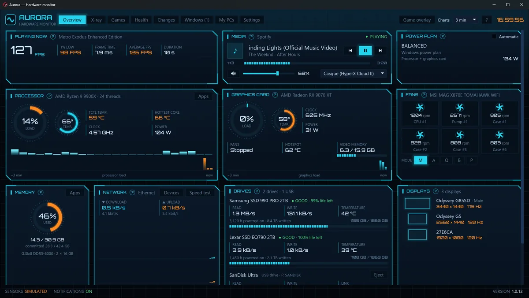Screen dimensions: 529x298
Task: Click the circled icon beside PLAYING NOW title
Action: click(53, 37)
